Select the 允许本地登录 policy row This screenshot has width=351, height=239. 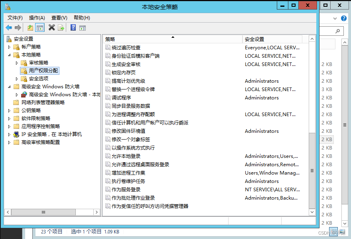[x=126, y=156]
